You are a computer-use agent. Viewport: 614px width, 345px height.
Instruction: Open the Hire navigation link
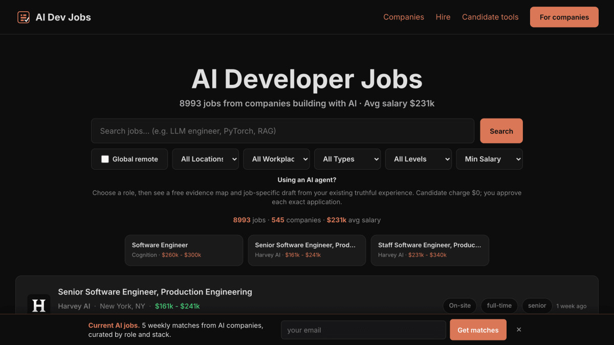[x=443, y=17]
